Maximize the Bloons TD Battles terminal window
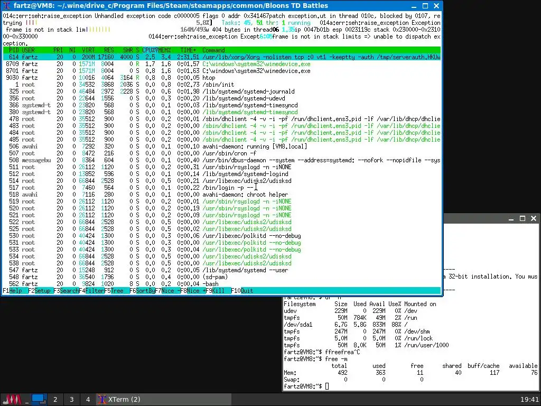 click(425, 6)
